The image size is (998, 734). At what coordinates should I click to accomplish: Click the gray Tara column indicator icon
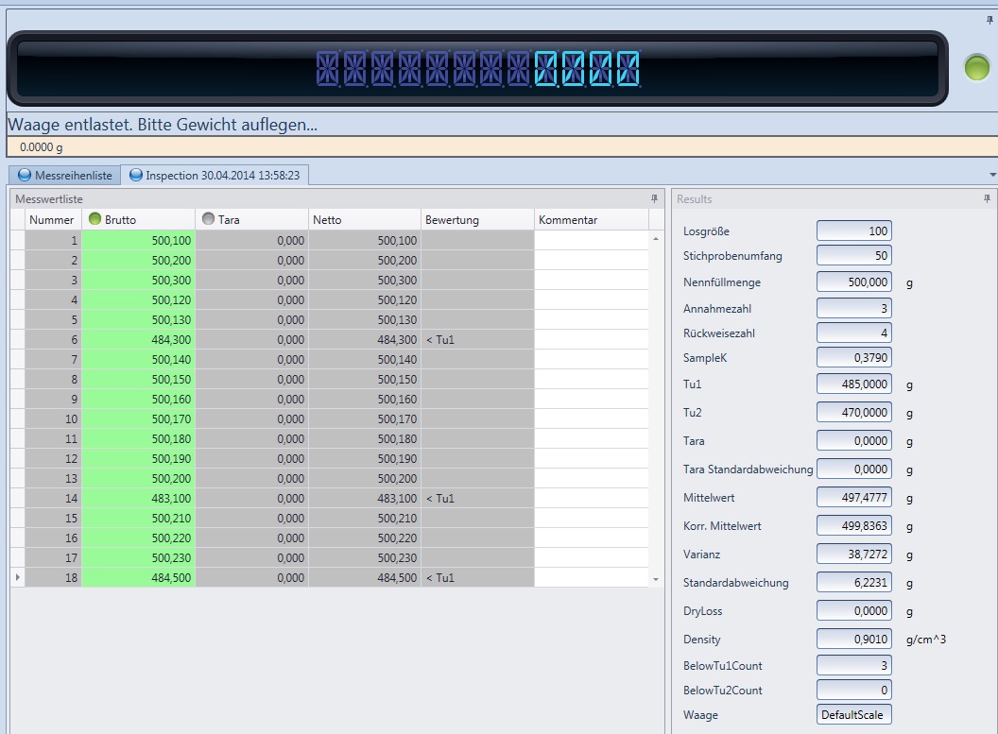point(208,220)
